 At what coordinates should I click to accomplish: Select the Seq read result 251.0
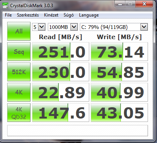pyautogui.click(x=61, y=52)
